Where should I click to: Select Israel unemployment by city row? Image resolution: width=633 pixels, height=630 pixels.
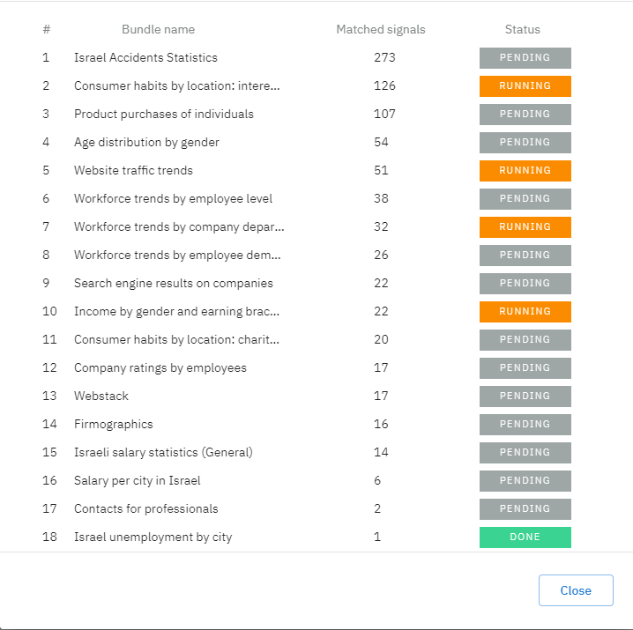(307, 537)
